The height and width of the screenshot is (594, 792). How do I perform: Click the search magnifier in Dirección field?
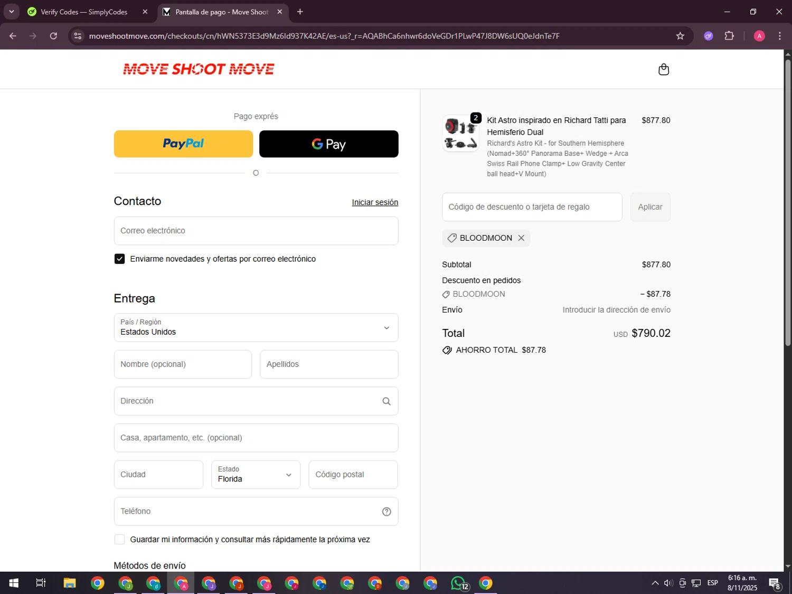point(386,401)
